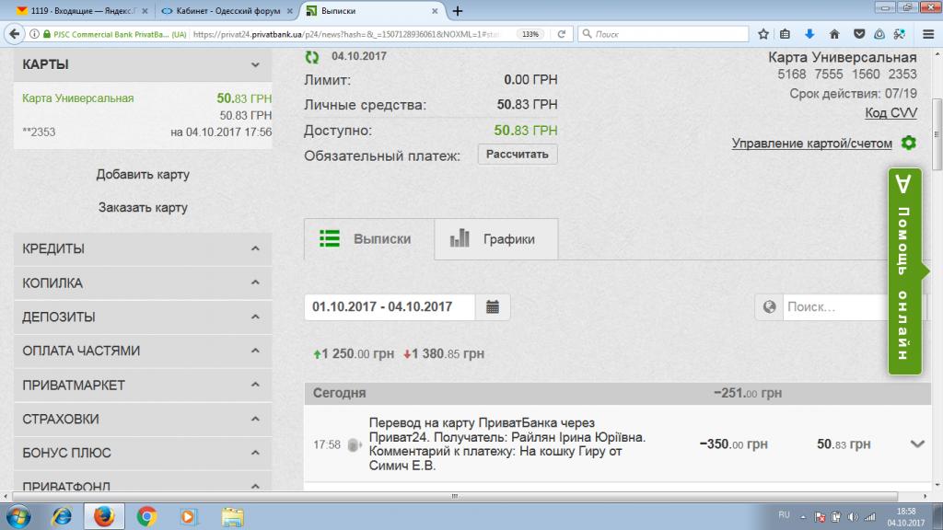The image size is (943, 530).
Task: Open the Firefox hamburger menu
Action: [x=928, y=34]
